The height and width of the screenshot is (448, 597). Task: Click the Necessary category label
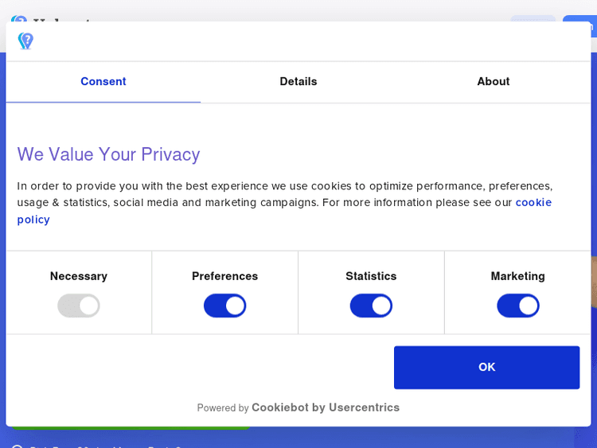click(79, 276)
